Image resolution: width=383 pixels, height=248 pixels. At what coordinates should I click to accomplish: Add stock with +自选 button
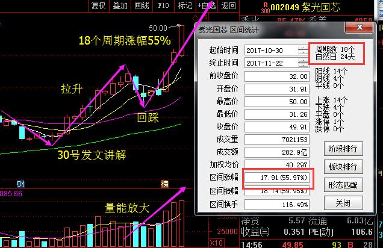207,5
